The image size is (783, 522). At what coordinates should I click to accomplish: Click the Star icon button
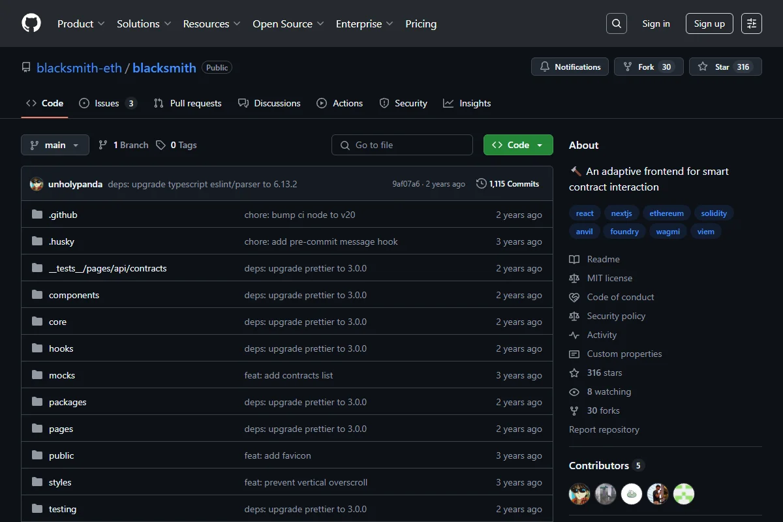pyautogui.click(x=725, y=67)
